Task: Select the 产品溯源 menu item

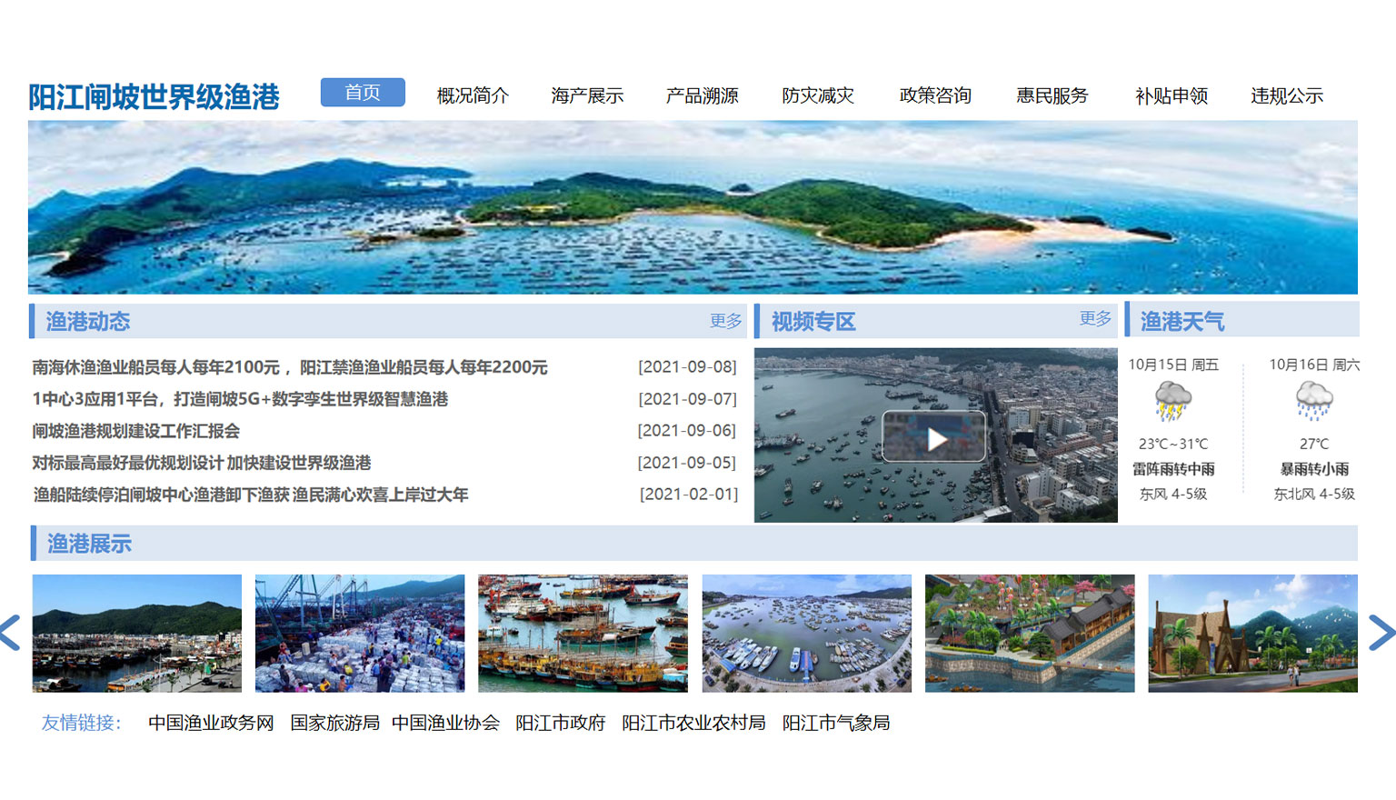Action: click(702, 95)
